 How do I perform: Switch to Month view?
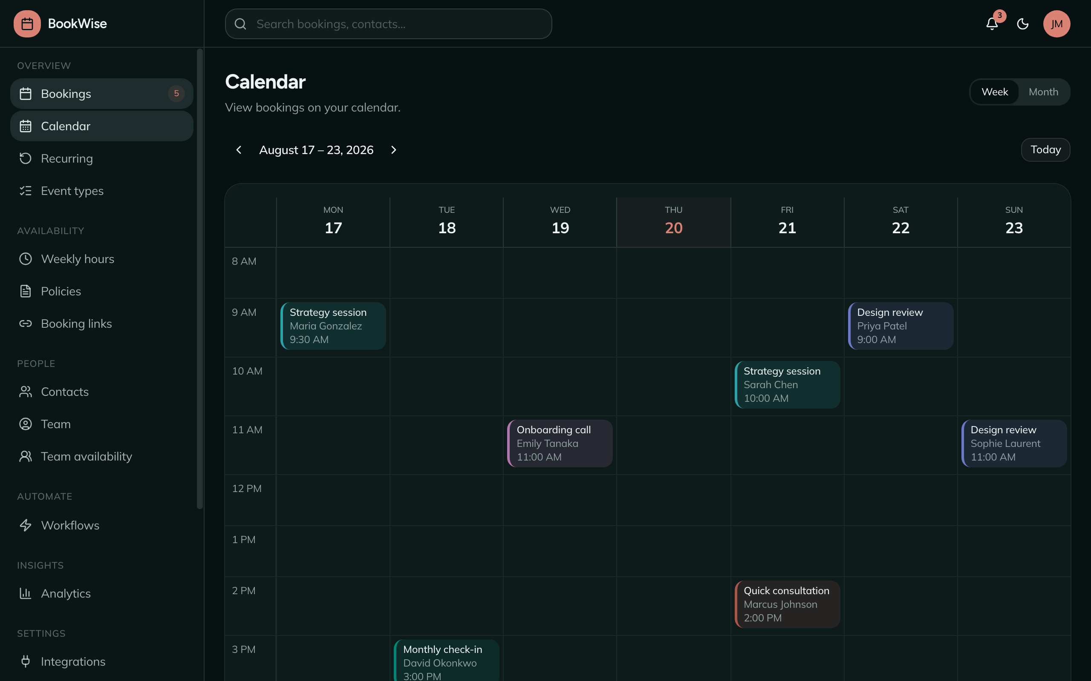(x=1043, y=92)
